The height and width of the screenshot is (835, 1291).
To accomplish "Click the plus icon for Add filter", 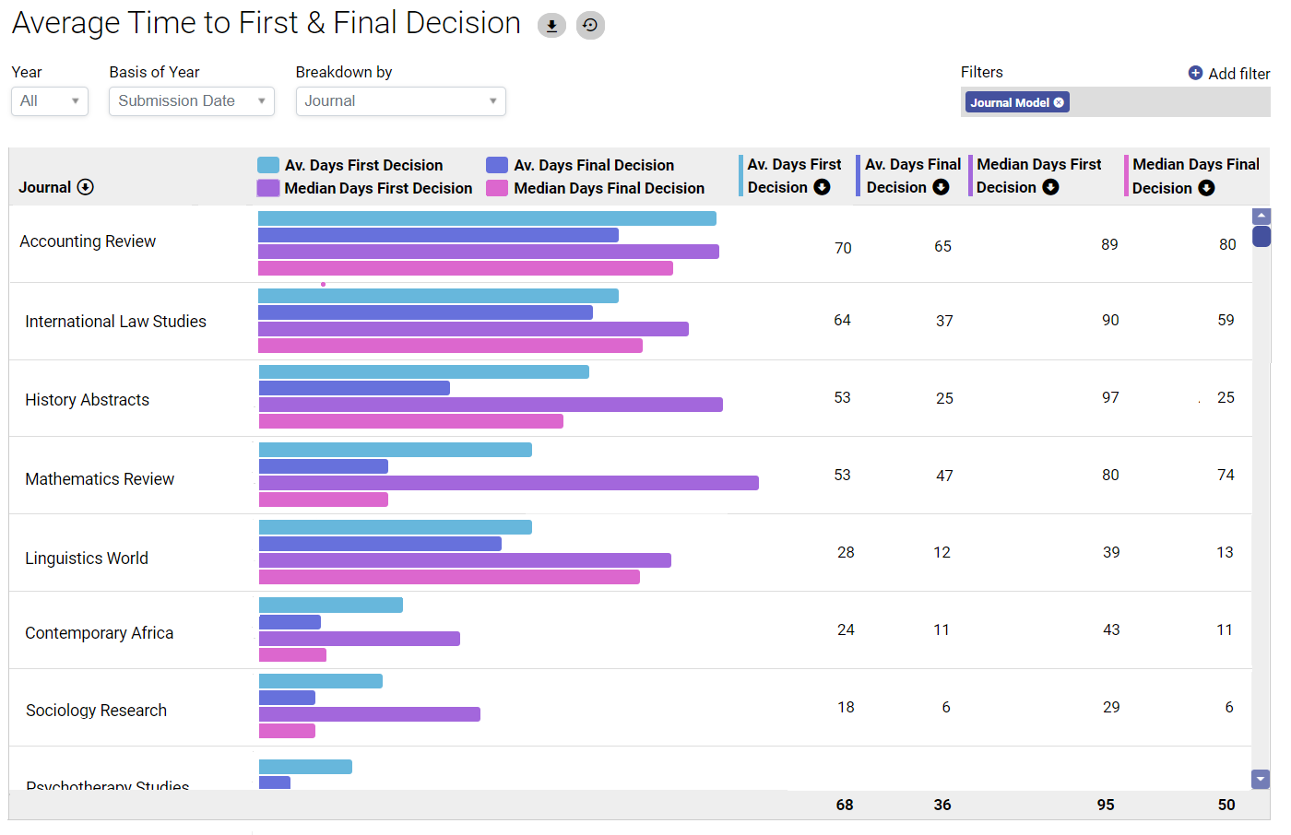I will point(1195,73).
